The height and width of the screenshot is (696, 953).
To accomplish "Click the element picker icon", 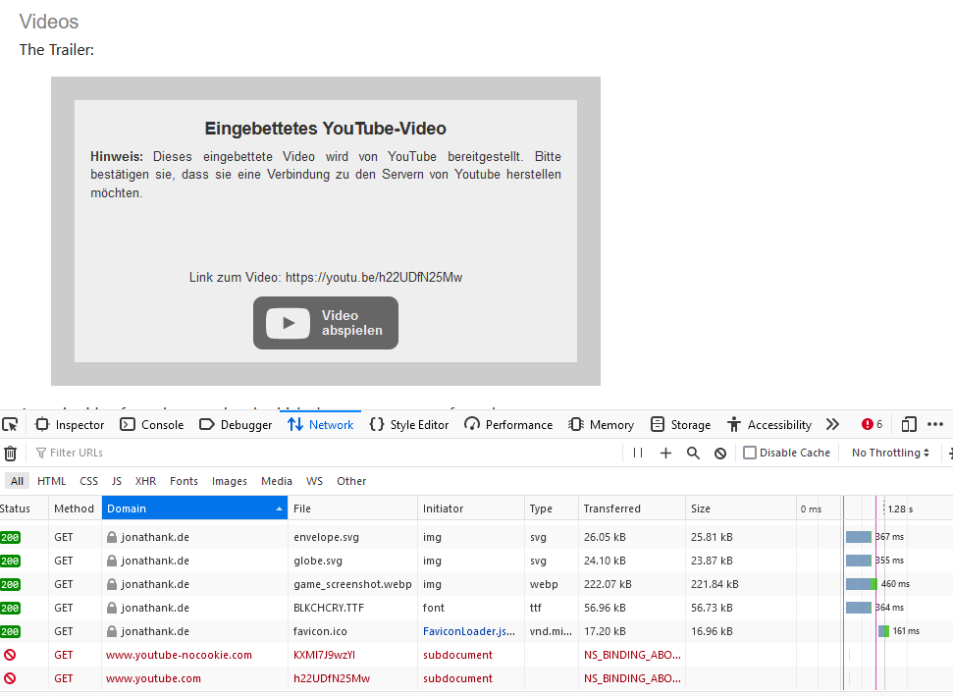I will 10,425.
